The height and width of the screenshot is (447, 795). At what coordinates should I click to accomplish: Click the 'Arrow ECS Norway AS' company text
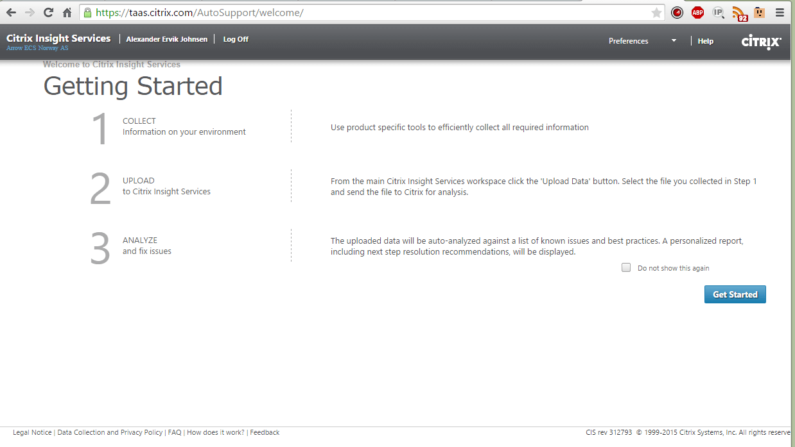[37, 48]
